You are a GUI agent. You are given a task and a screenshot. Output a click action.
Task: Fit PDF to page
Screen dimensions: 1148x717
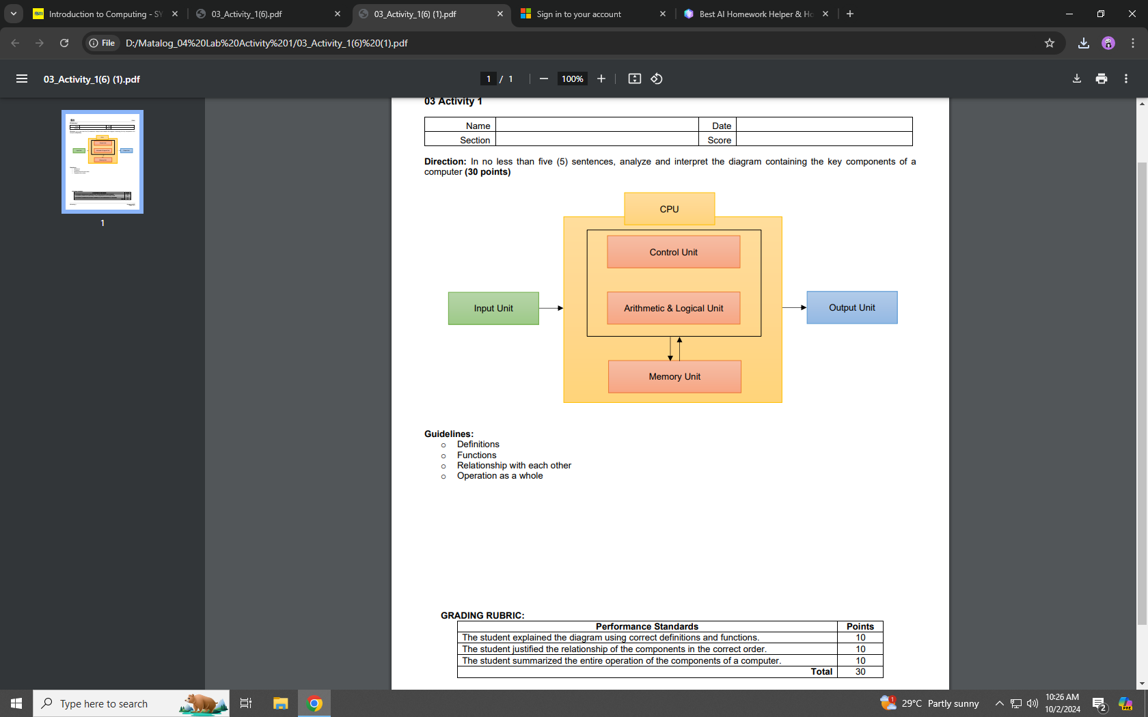pos(635,79)
